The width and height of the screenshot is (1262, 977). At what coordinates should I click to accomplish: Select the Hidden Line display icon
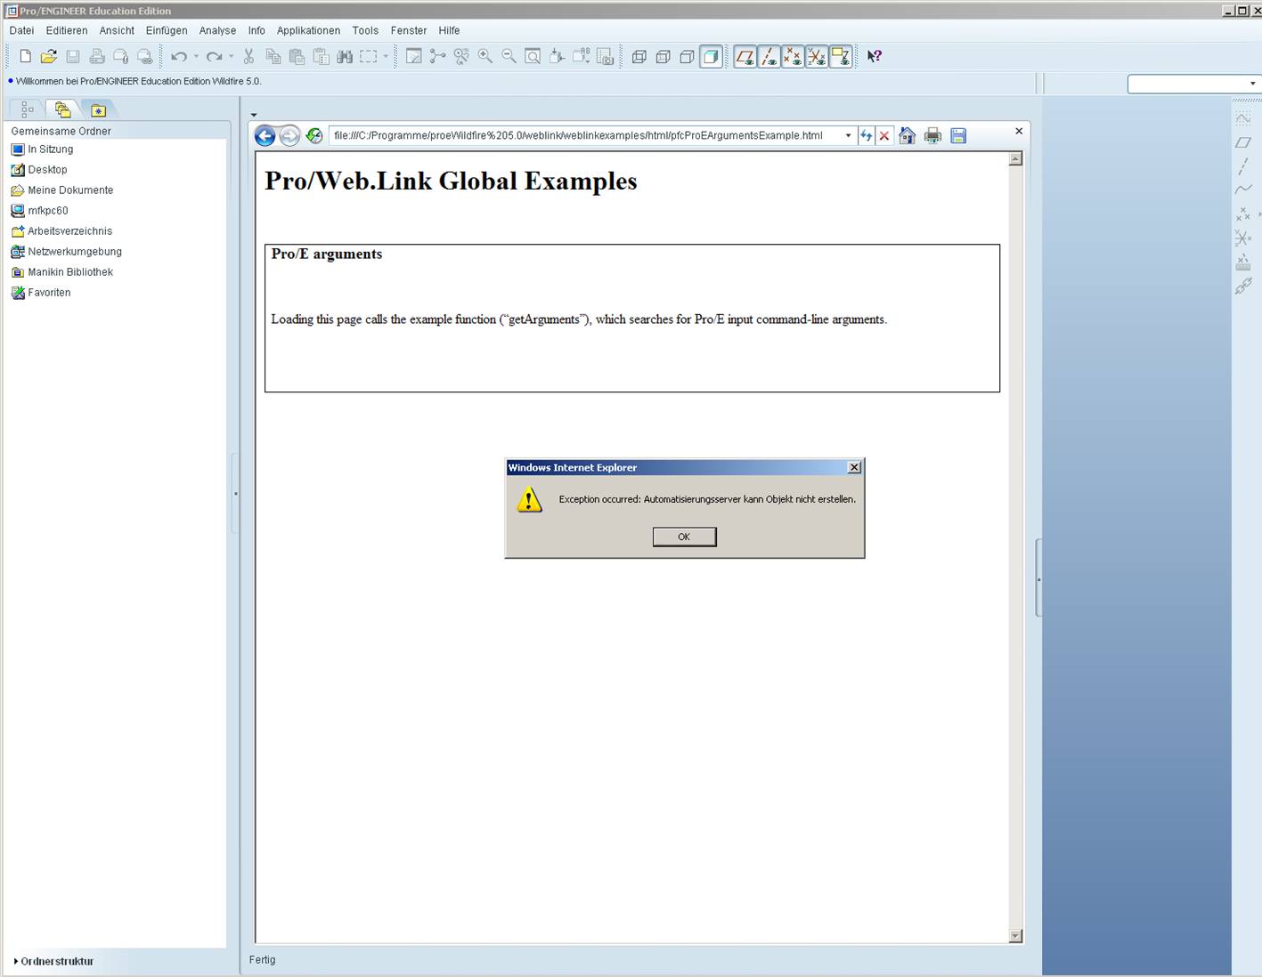664,56
